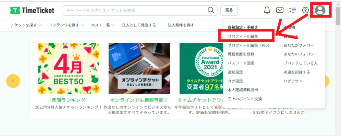Click the left carousel arrow button
341x136 pixels.
pyautogui.click(x=13, y=81)
